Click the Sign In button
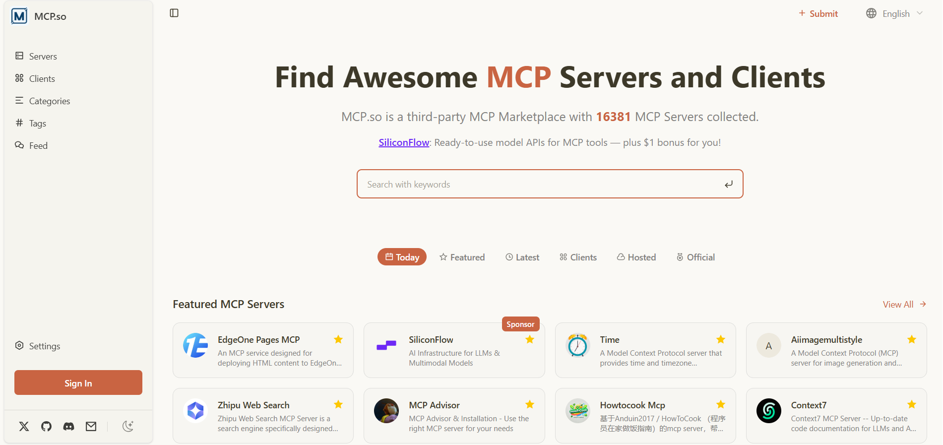 [78, 382]
